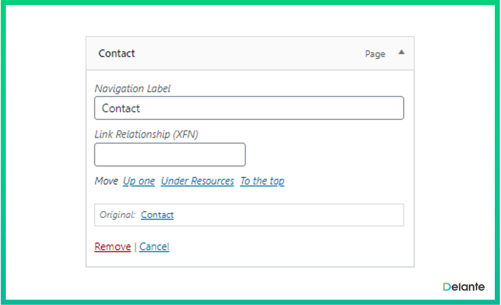Click the Delante logo

click(x=463, y=287)
